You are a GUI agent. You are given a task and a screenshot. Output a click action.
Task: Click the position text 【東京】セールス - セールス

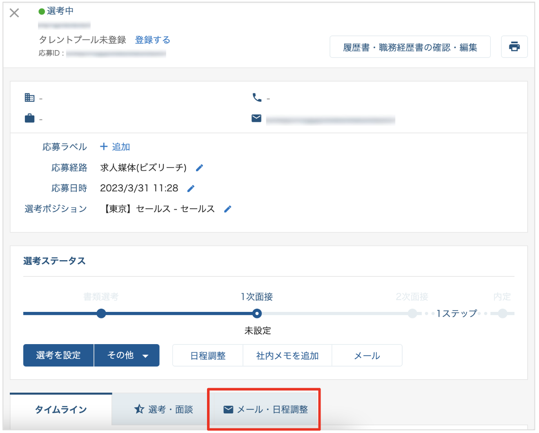[x=158, y=209]
